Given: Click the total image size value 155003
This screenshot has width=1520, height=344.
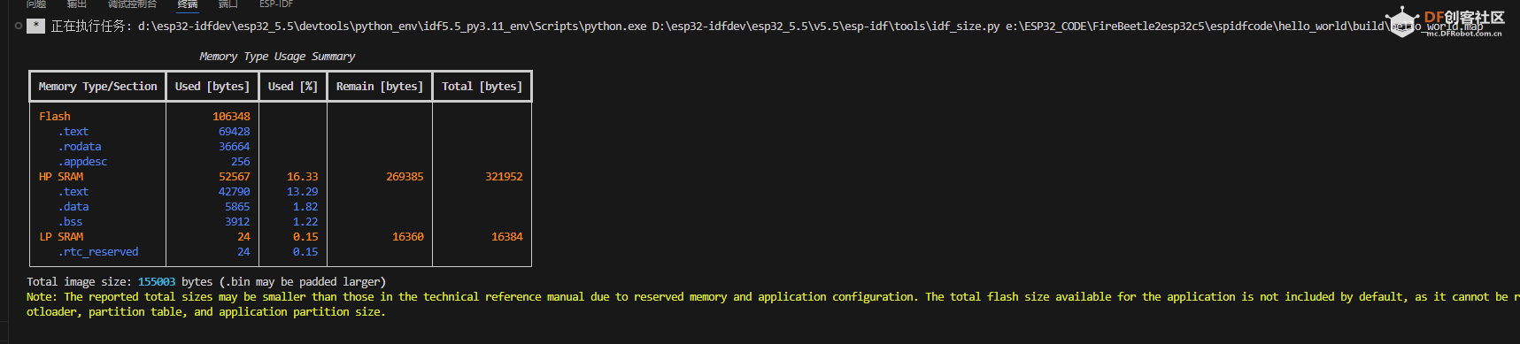Looking at the screenshot, I should (157, 282).
